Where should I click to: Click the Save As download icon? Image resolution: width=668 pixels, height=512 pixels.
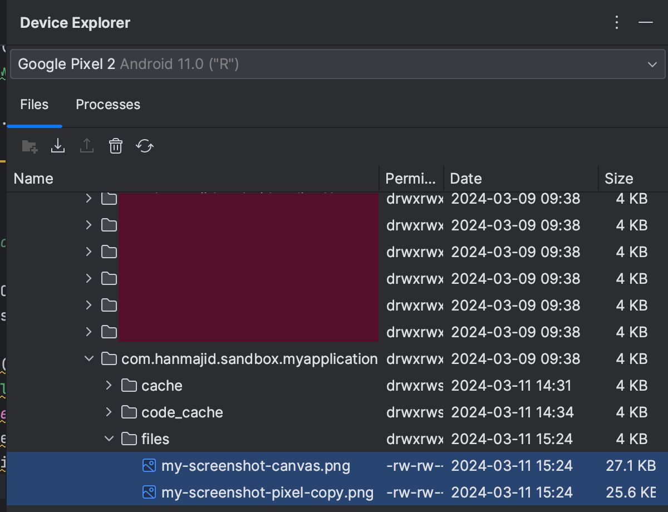[x=58, y=146]
